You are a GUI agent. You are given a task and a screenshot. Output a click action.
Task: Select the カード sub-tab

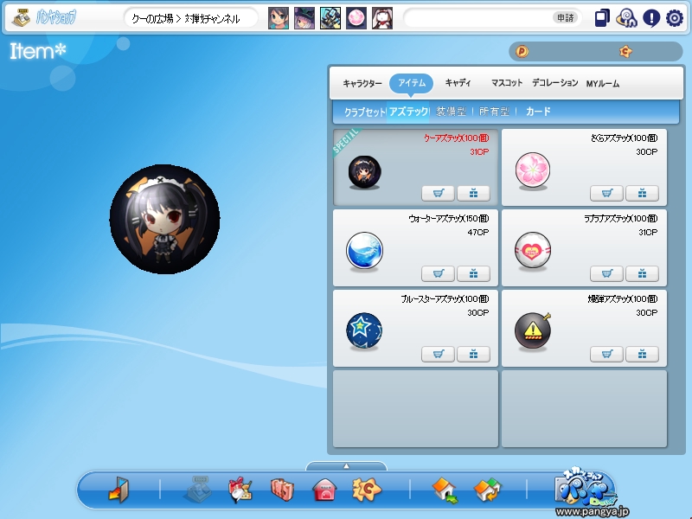[x=538, y=112]
